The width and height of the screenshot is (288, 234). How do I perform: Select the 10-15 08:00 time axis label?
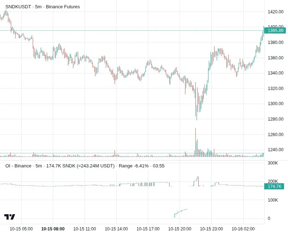click(53, 229)
